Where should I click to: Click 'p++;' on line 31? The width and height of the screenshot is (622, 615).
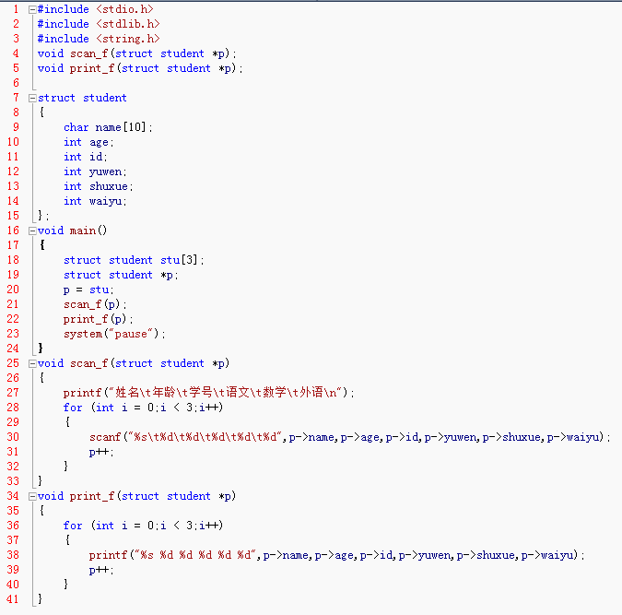click(x=101, y=452)
